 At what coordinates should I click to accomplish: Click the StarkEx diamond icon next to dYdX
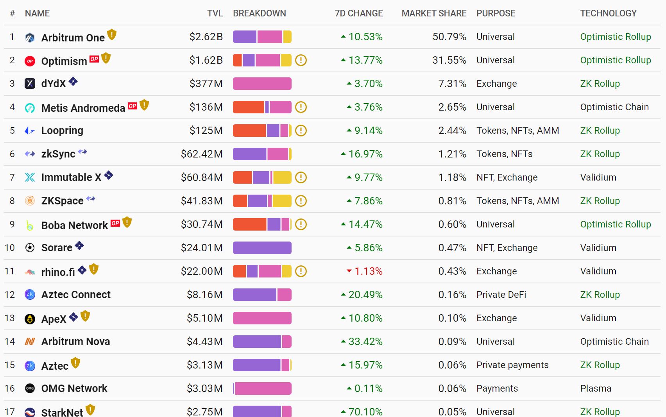click(73, 82)
